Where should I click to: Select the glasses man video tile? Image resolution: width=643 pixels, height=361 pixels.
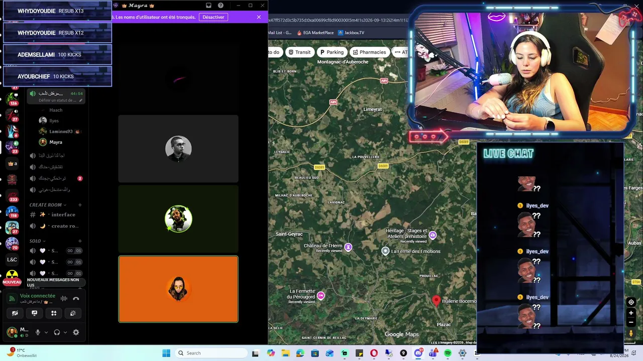tap(178, 149)
